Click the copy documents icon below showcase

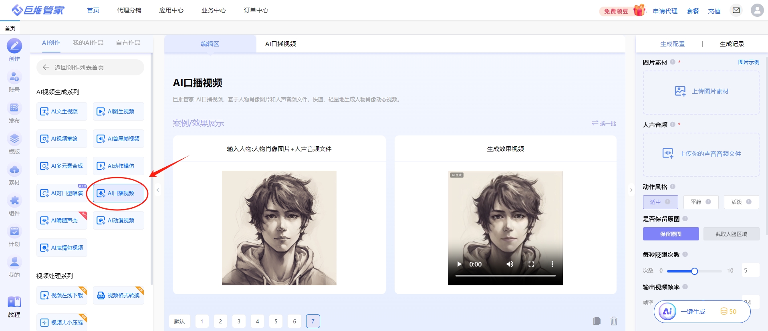tap(597, 321)
